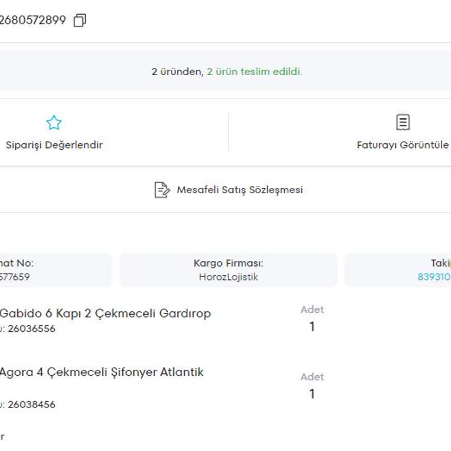Open Mesafeli Satış Sözleşmesi
Screen dimensions: 451x451
[240, 190]
